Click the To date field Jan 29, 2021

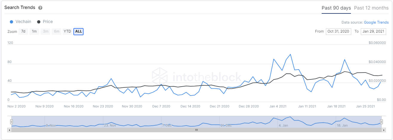373,31
